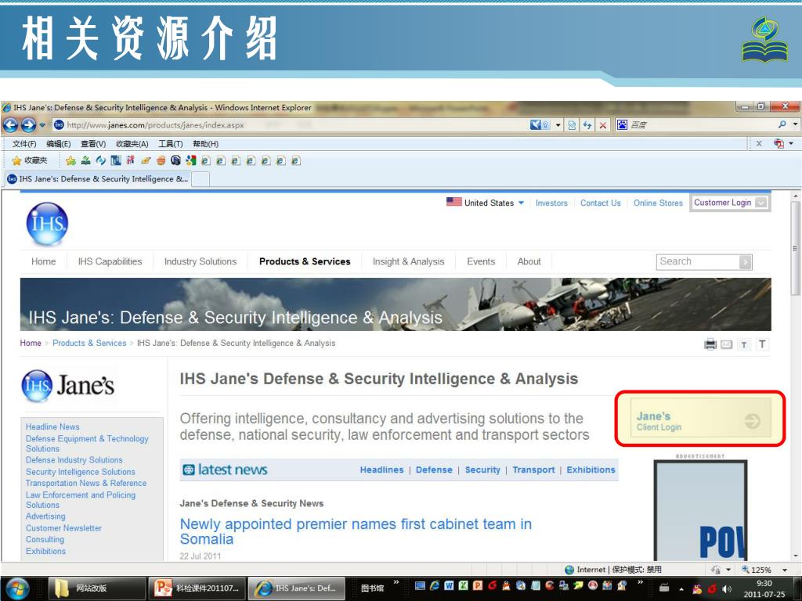Open the recent pages dropdown arrow
The width and height of the screenshot is (802, 601).
(x=42, y=124)
